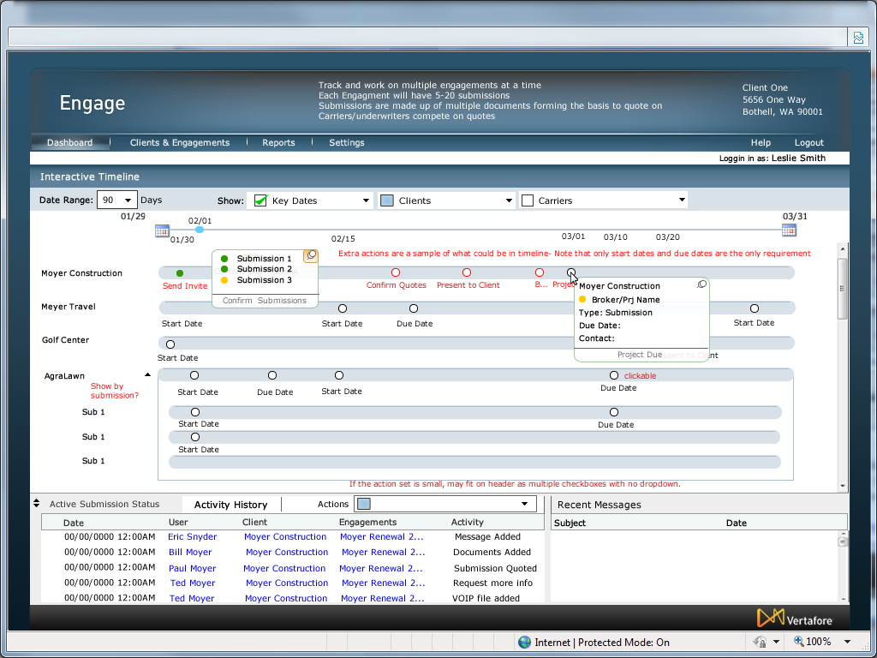Click the panel resize arrows by Active Submission Status
This screenshot has width=877, height=658.
(37, 504)
